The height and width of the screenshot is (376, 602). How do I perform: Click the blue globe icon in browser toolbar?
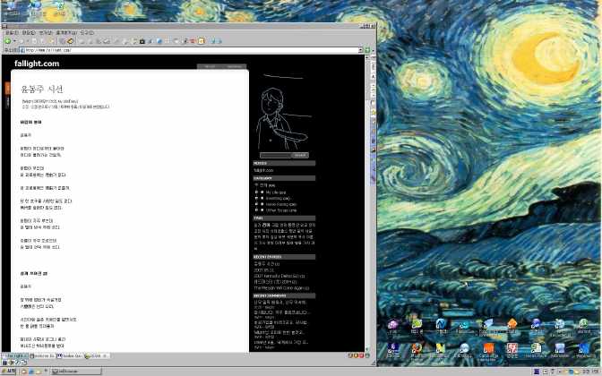(x=159, y=41)
